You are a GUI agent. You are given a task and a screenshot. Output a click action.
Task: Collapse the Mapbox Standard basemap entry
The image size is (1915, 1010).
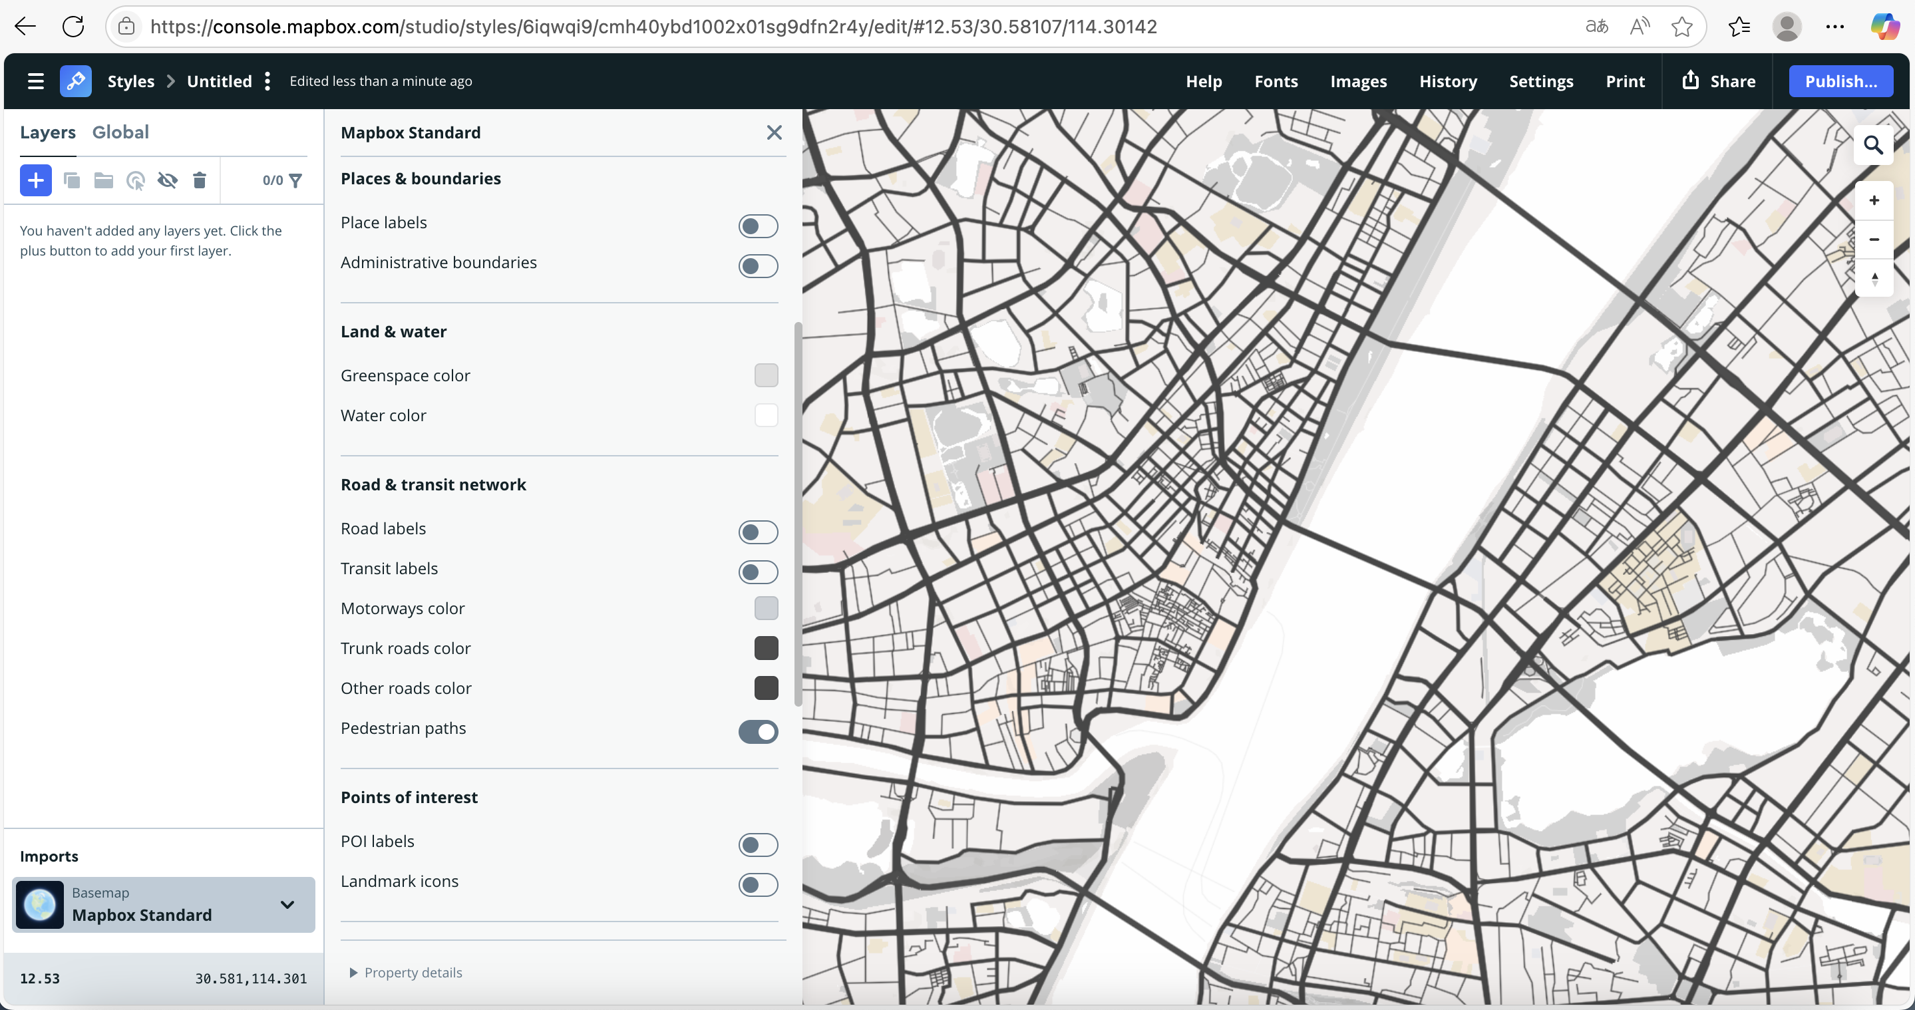(x=287, y=904)
